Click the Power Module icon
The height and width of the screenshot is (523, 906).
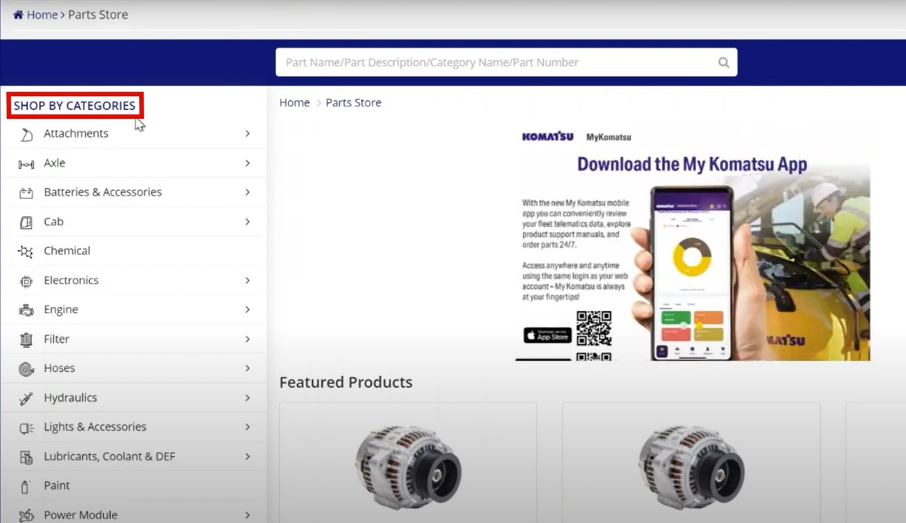coord(26,515)
